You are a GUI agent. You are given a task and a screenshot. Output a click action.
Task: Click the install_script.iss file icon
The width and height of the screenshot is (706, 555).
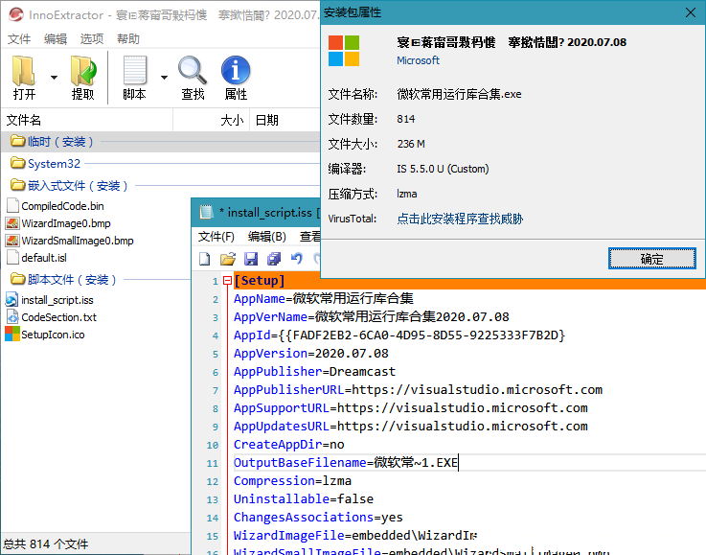coord(12,300)
